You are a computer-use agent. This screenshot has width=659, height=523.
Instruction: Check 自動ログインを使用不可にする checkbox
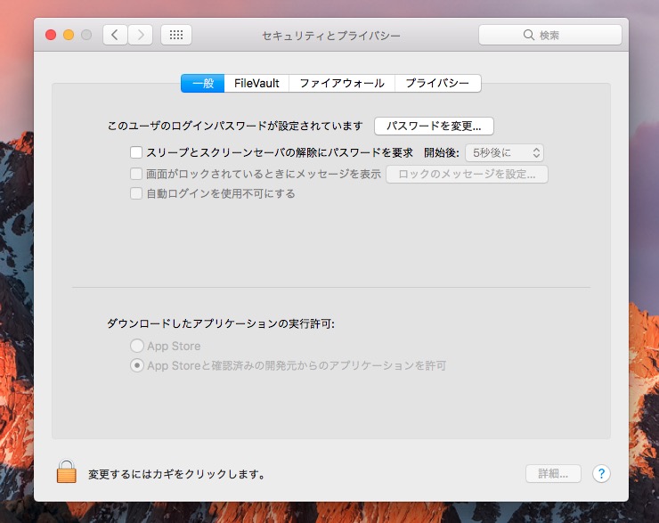[136, 193]
